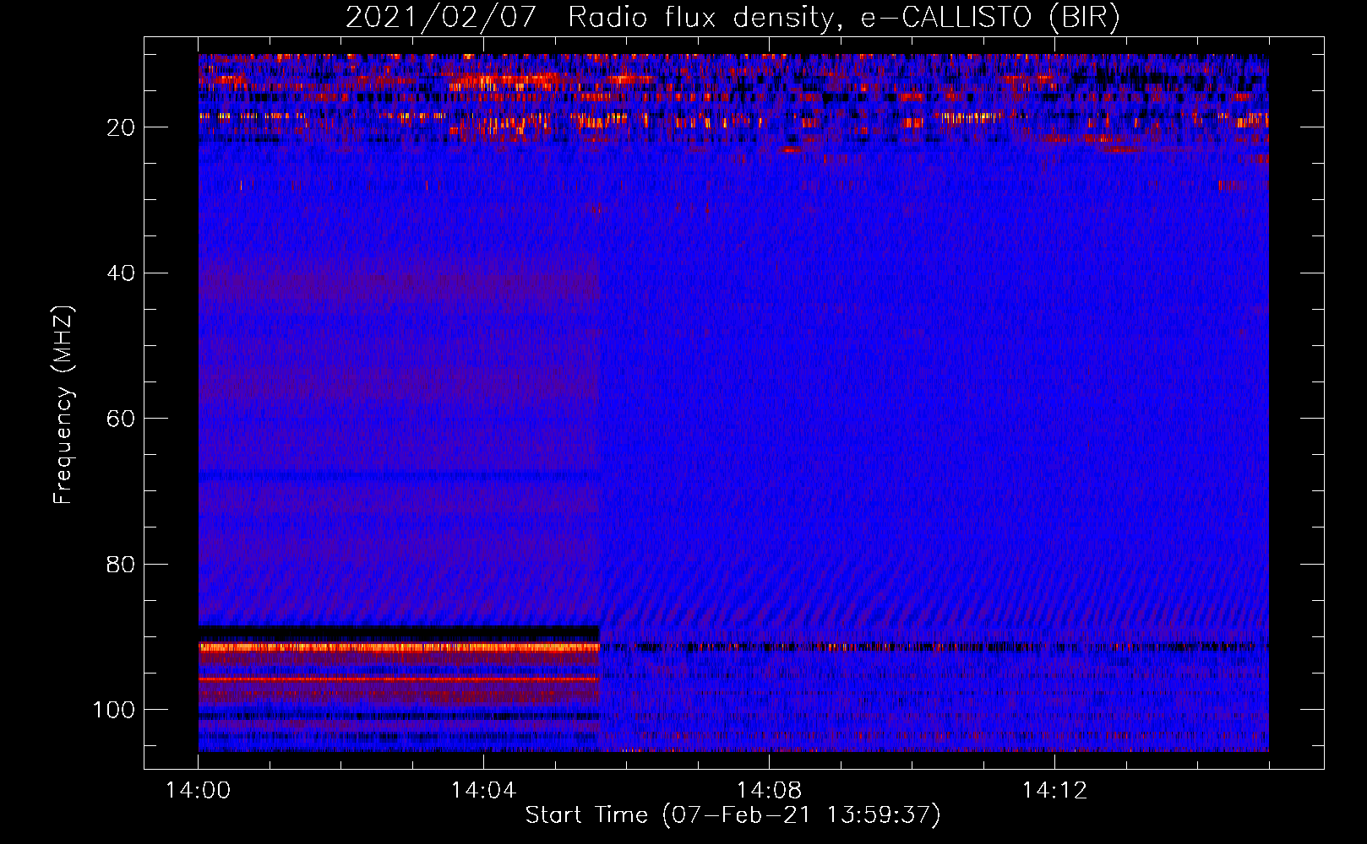Click the 'Frequency (MHZ)' axis label
1367x844 pixels.
pos(63,404)
